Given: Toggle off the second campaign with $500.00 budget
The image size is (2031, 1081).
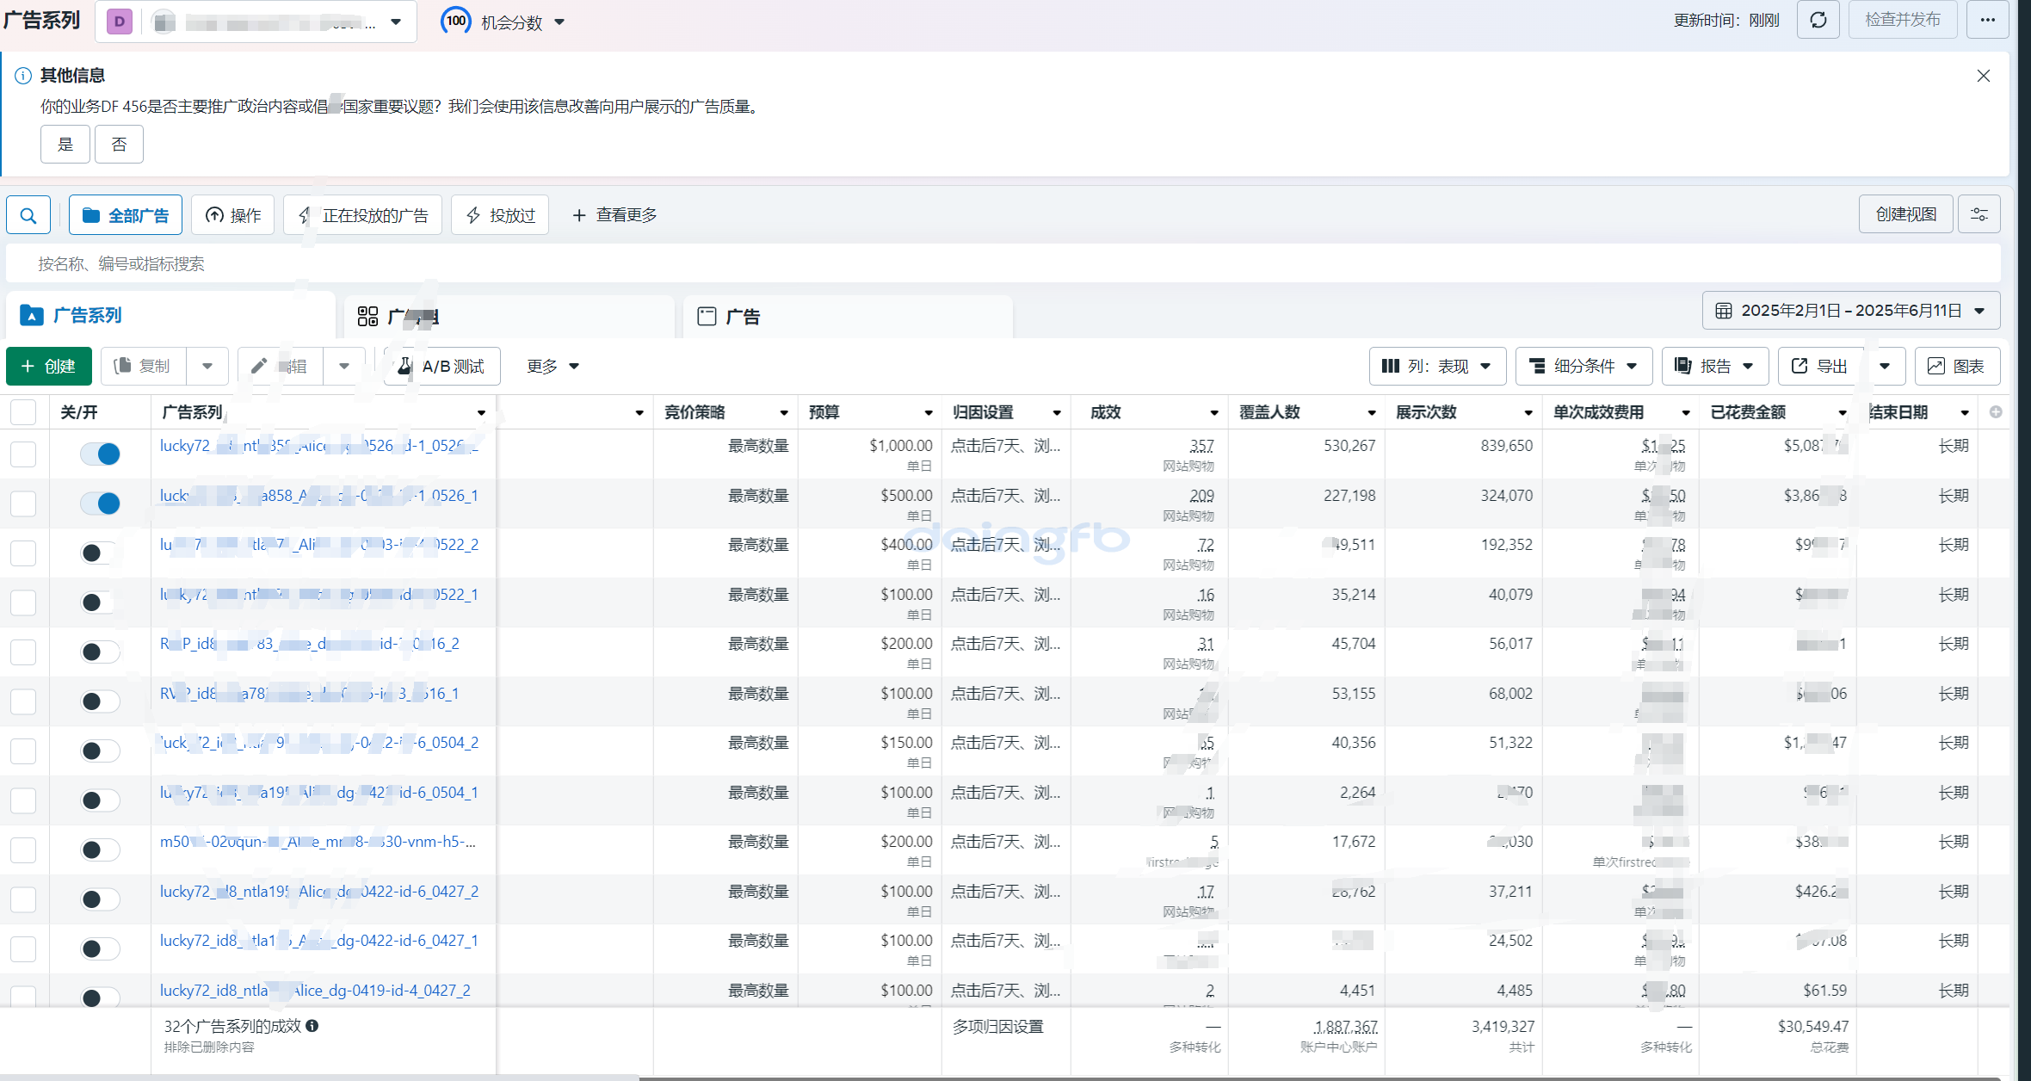Looking at the screenshot, I should coord(100,503).
